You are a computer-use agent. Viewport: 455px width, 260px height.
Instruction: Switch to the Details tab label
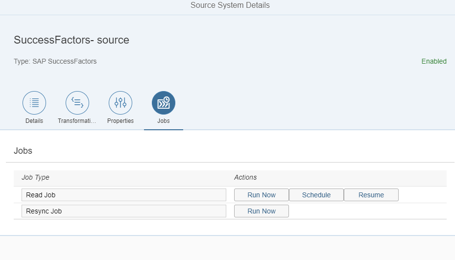[x=34, y=121]
